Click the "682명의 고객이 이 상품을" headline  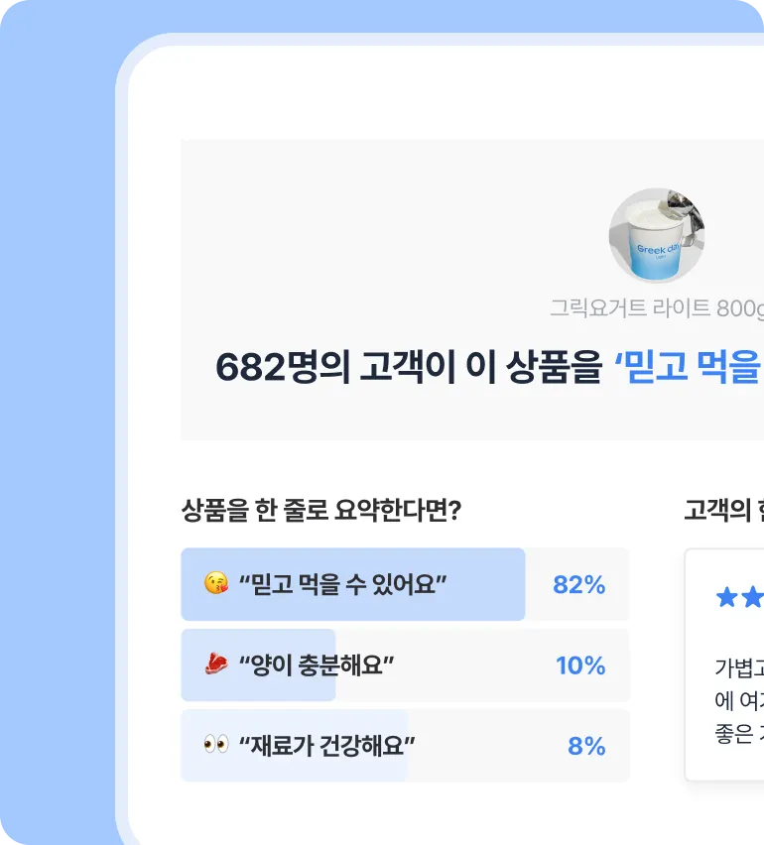pyautogui.click(x=408, y=367)
